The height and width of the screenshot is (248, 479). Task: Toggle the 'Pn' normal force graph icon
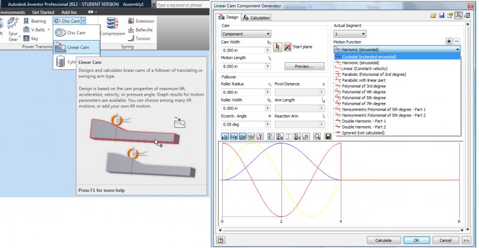coord(279,136)
